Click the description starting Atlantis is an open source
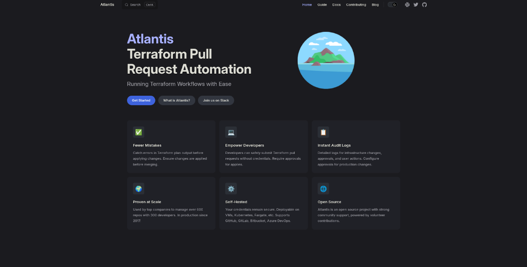 [353, 215]
